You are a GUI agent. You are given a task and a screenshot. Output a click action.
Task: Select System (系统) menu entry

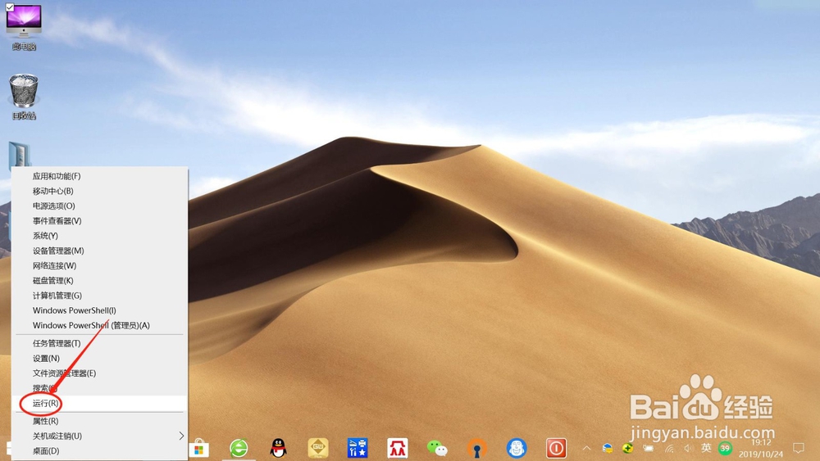pyautogui.click(x=99, y=236)
